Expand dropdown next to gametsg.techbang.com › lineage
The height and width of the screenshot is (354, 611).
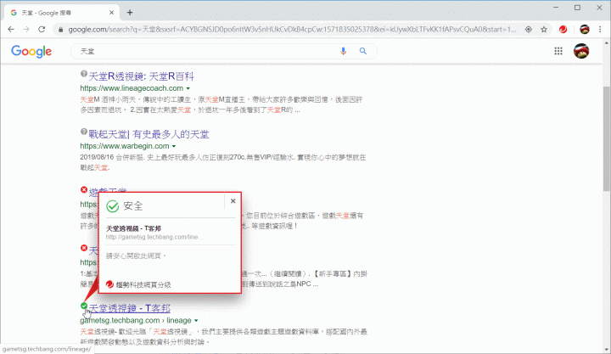coord(196,321)
